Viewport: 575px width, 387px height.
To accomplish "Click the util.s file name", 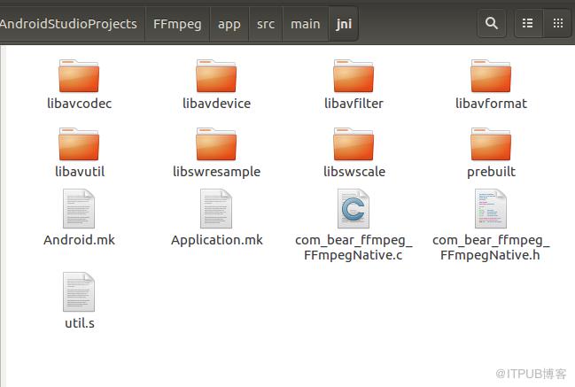I will pyautogui.click(x=80, y=323).
